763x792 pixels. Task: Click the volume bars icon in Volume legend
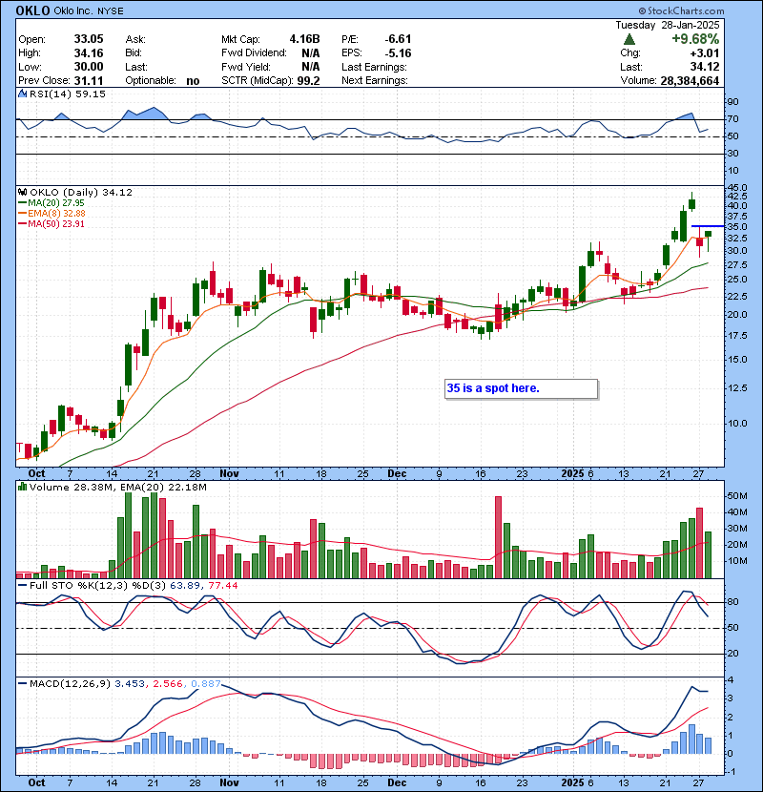22,487
